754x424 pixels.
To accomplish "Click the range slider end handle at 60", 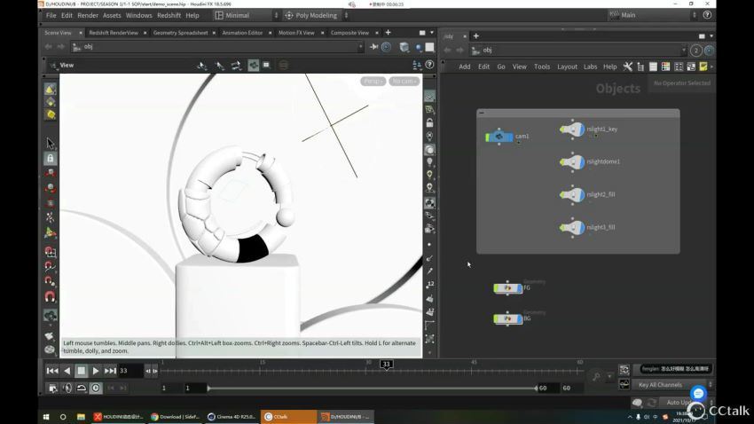I will pos(536,388).
